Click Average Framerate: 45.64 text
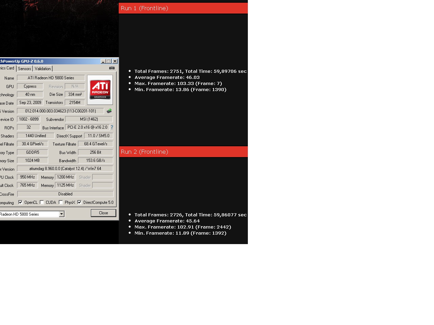This screenshot has width=434, height=325. [167, 221]
